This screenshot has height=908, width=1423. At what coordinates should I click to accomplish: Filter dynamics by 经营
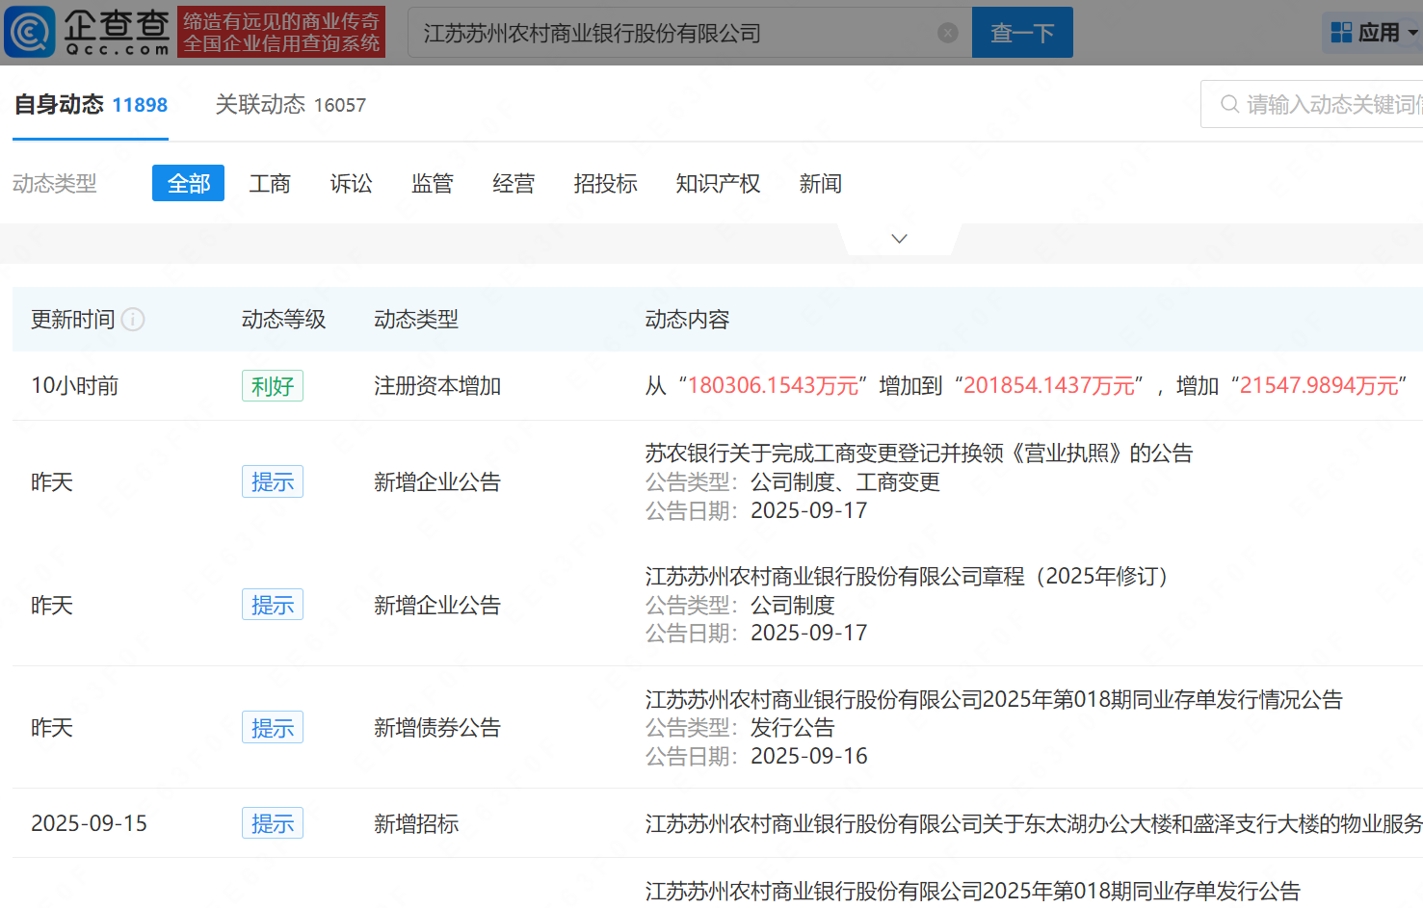(514, 183)
